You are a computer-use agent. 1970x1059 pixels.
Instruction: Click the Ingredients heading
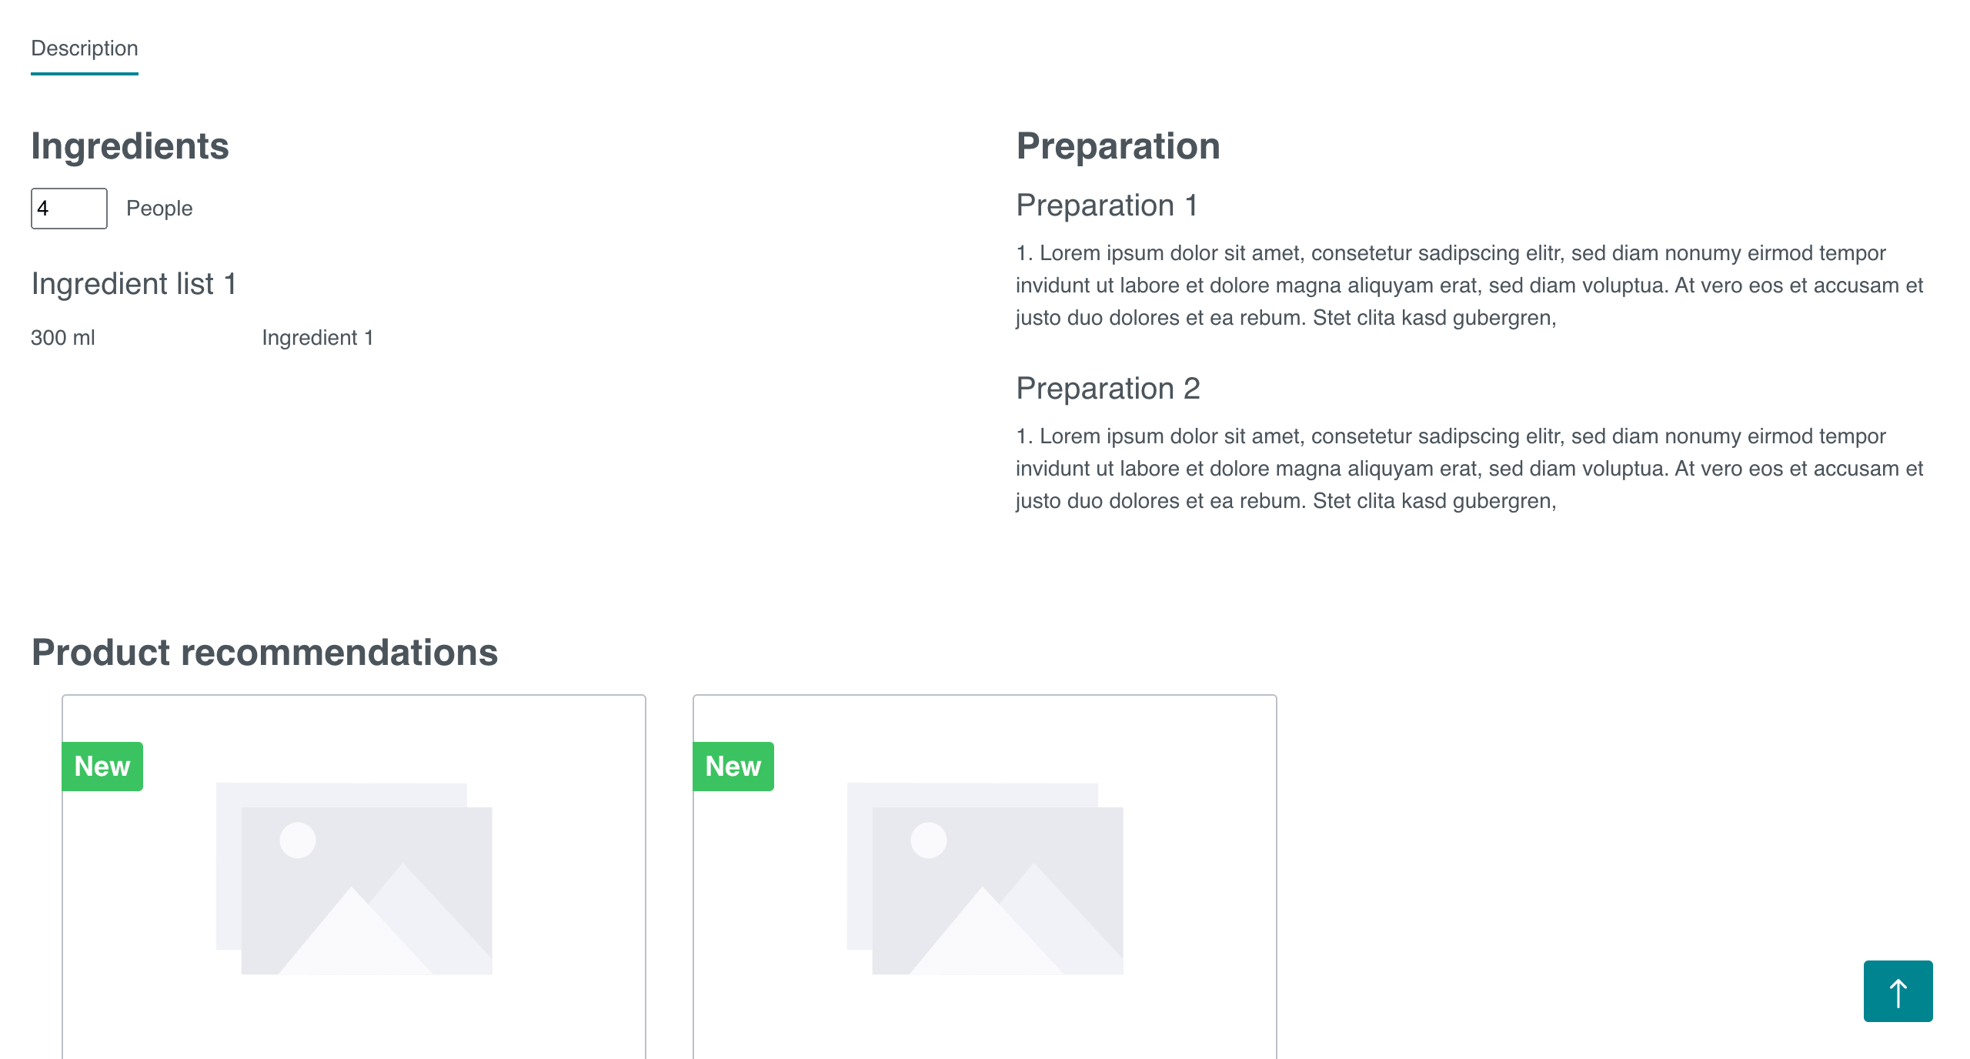(130, 146)
